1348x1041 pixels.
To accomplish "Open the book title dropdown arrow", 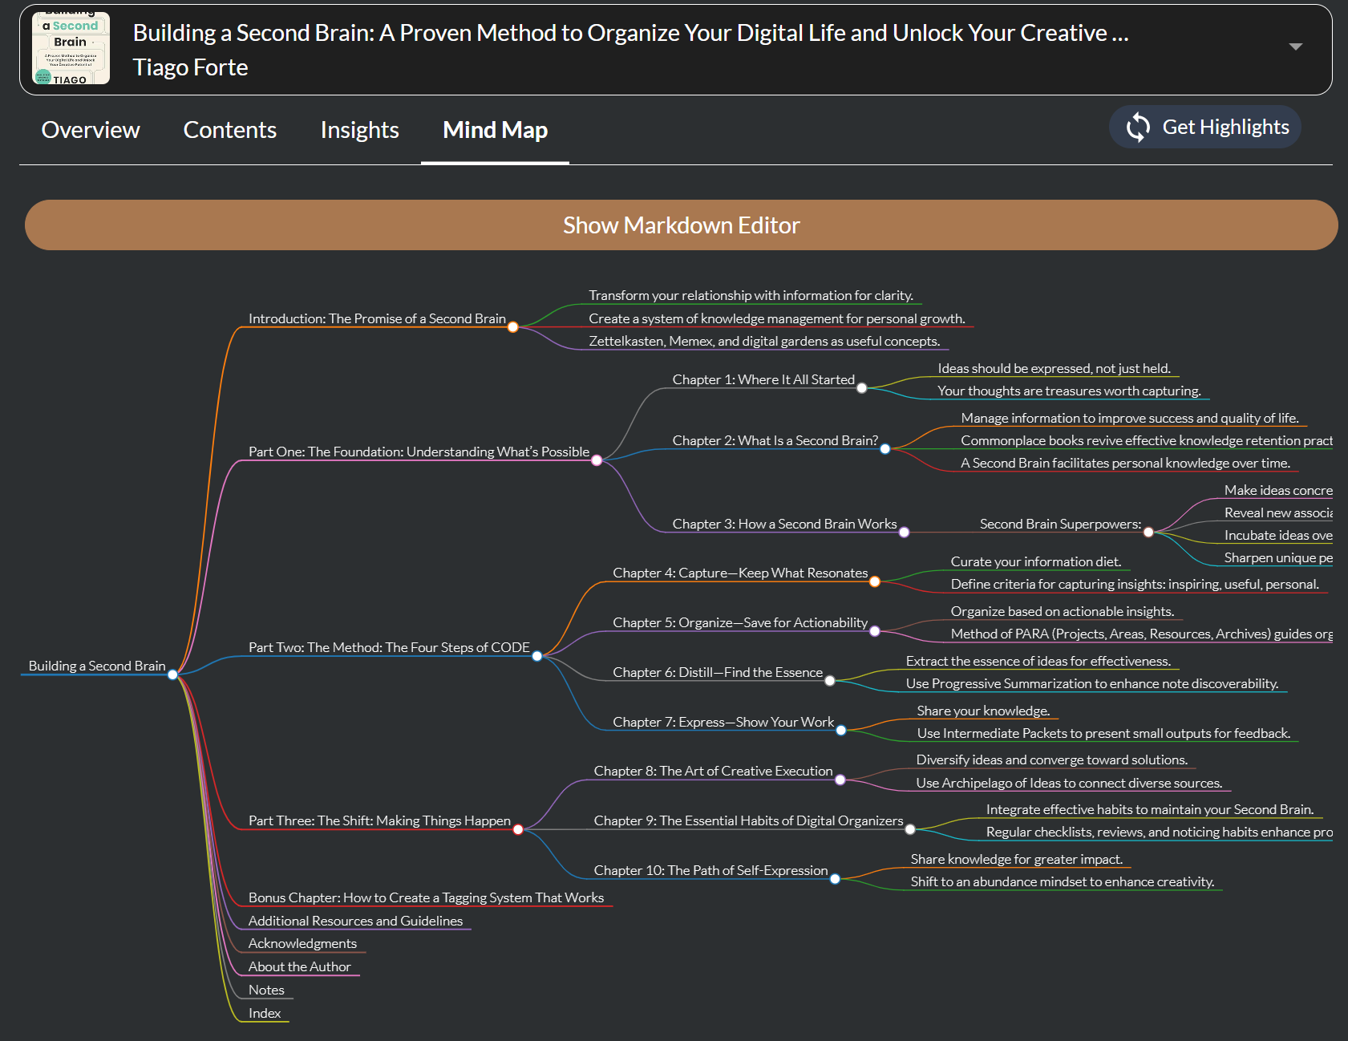I will tap(1296, 47).
